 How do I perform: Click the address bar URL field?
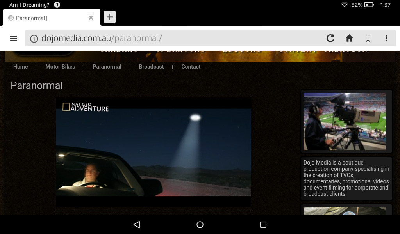pos(211,38)
